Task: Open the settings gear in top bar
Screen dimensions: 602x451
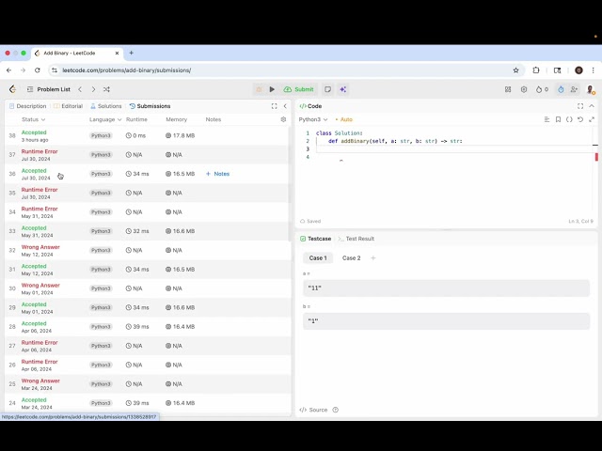Action: point(524,89)
